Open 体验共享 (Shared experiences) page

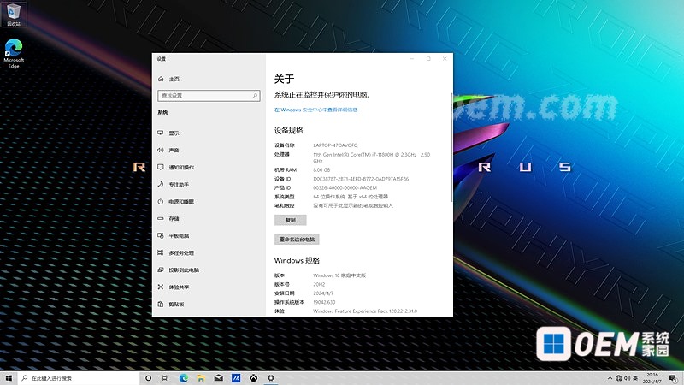click(x=179, y=287)
